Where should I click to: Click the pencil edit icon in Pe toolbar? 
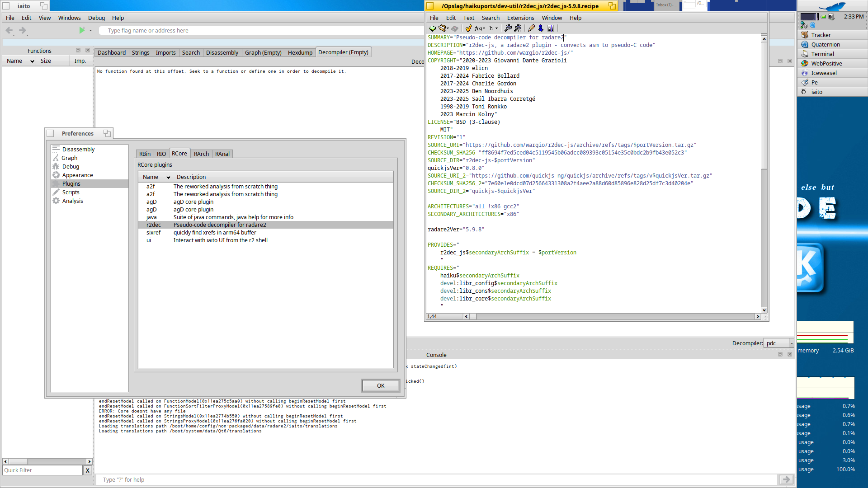coord(531,28)
